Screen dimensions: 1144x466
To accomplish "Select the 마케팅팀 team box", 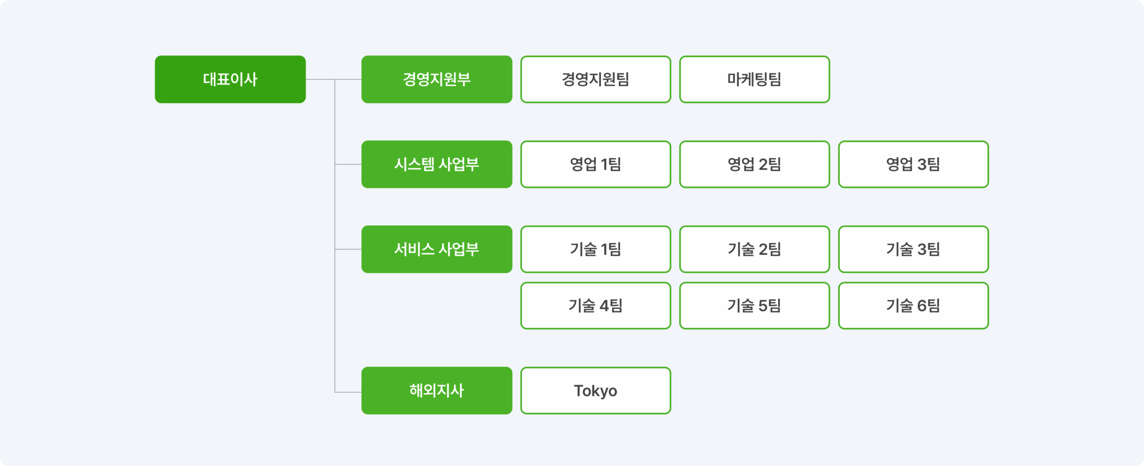I will 754,79.
